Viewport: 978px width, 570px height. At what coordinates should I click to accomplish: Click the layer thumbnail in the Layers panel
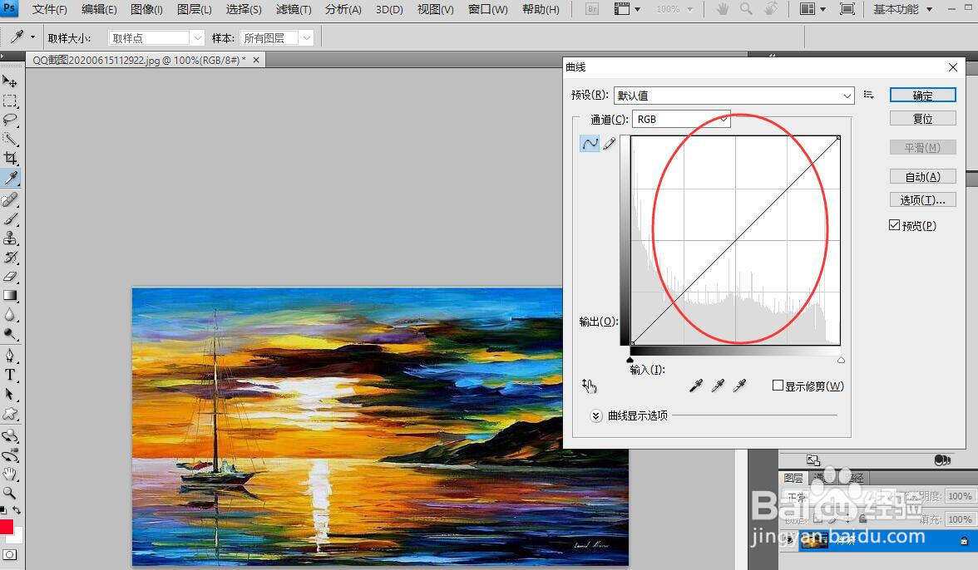pos(814,541)
